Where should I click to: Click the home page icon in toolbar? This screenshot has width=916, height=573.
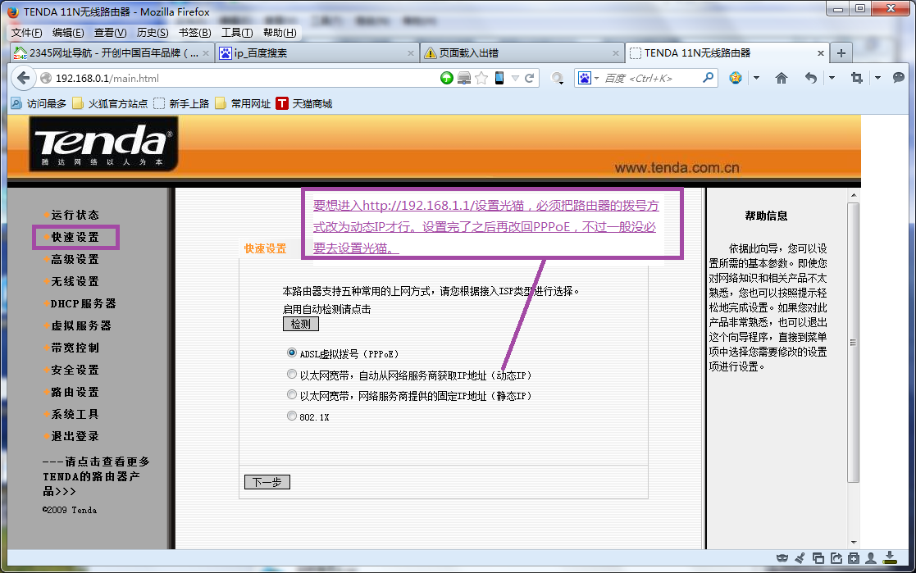click(782, 78)
